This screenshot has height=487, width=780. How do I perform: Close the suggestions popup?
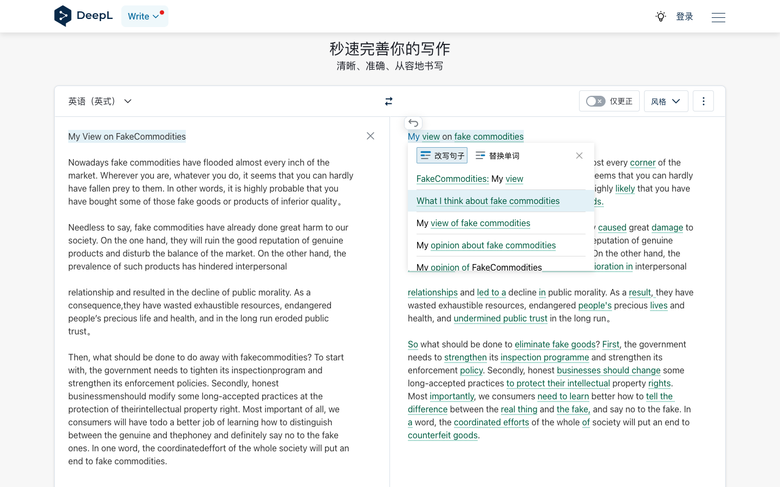[579, 155]
